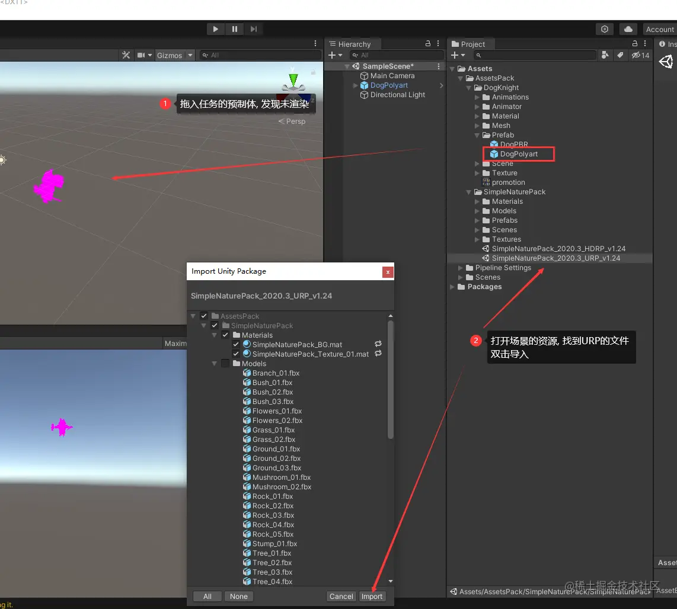
Task: Toggle Persp projection label
Action: tap(292, 121)
